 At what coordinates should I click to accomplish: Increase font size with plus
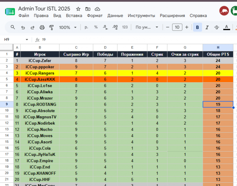coord(187,27)
